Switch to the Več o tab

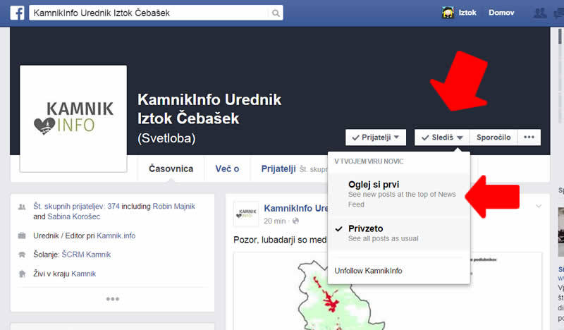[x=227, y=169]
